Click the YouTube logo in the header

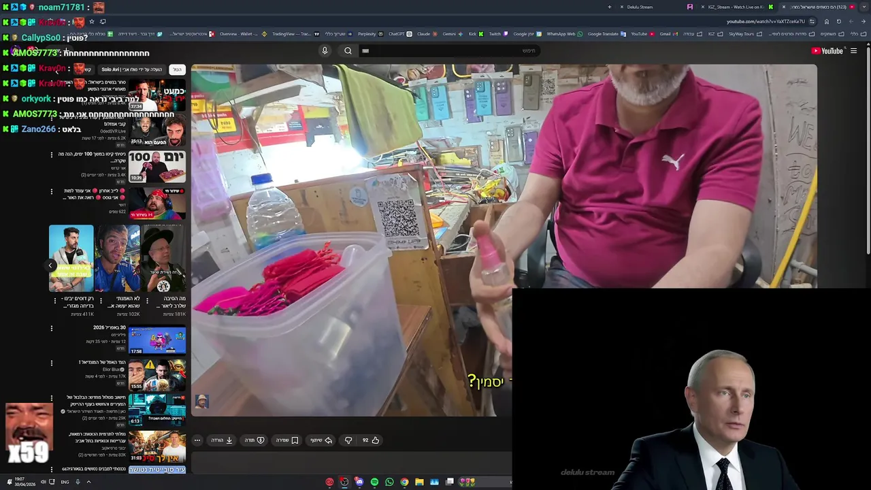coord(827,50)
